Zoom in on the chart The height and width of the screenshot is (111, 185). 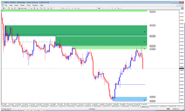[x=41, y=8]
